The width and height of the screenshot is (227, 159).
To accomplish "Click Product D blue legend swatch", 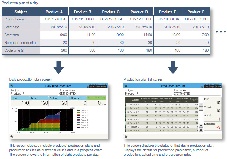I will point(79,118).
